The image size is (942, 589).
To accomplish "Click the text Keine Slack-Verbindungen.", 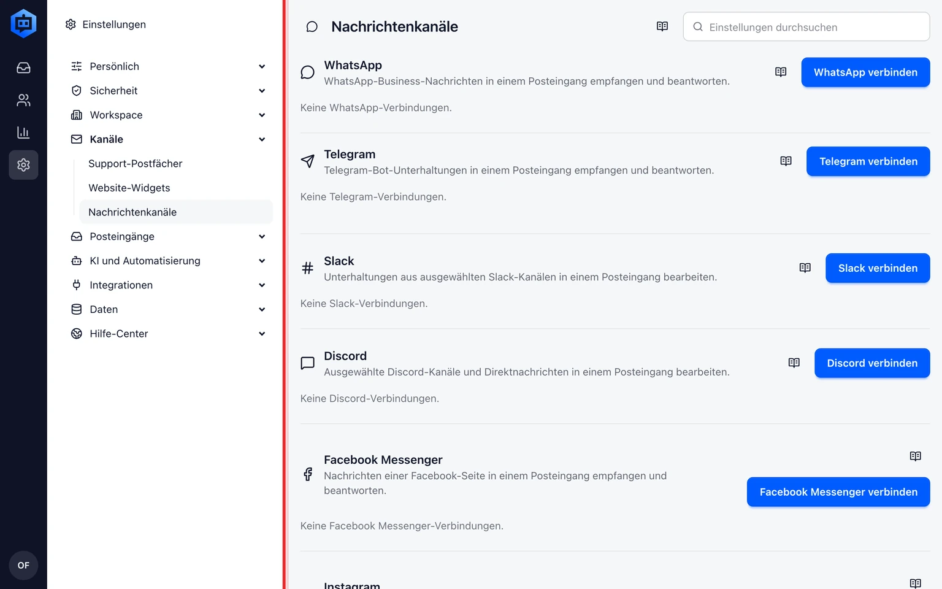I will coord(364,304).
